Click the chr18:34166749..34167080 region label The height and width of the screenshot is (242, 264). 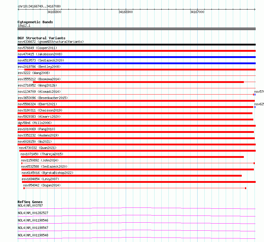39,6
